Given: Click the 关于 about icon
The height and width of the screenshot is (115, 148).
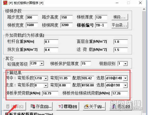Looking at the screenshot, I should click(86, 106).
